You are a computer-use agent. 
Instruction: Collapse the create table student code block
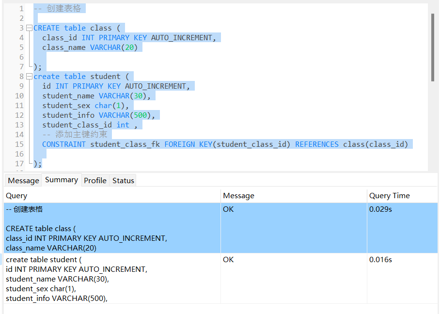pos(29,77)
